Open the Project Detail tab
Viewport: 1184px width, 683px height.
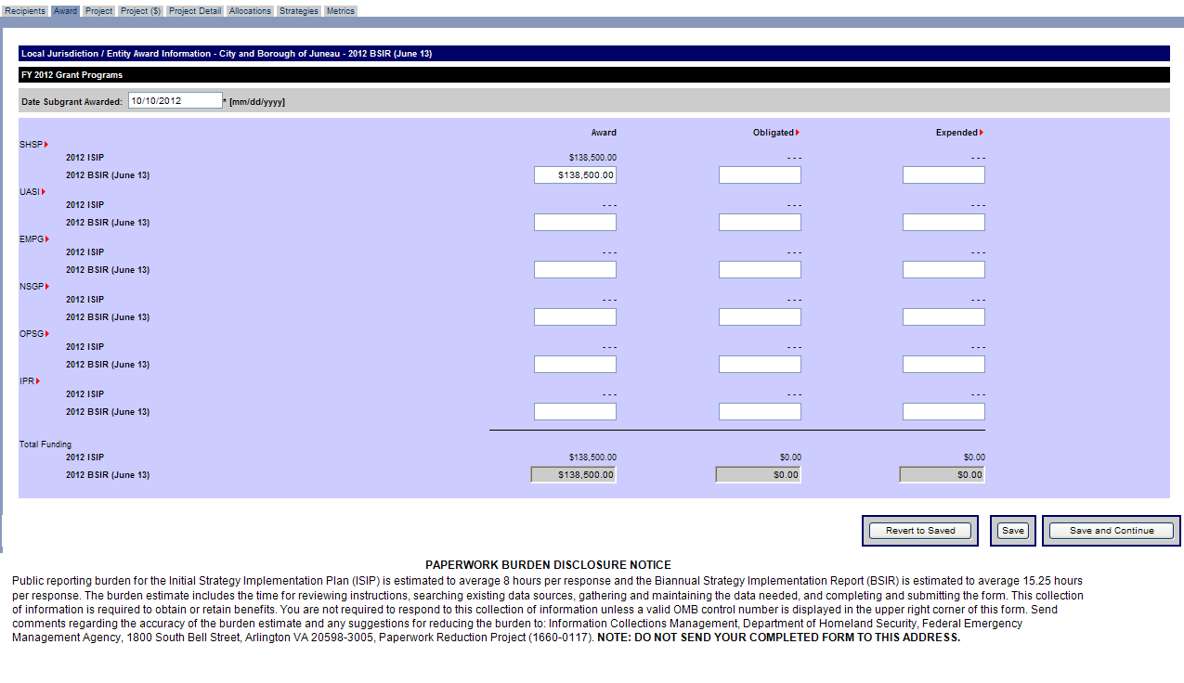(195, 11)
